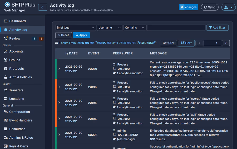Open the Protocols section
Image resolution: width=237 pixels, height=149 pixels.
[23, 69]
